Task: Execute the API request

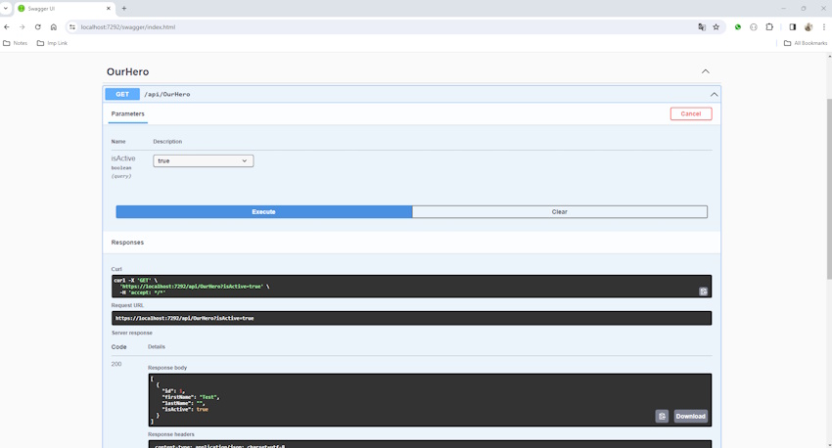Action: (263, 211)
